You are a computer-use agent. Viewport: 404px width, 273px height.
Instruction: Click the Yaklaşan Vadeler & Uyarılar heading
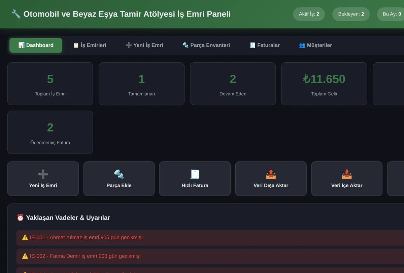click(63, 218)
